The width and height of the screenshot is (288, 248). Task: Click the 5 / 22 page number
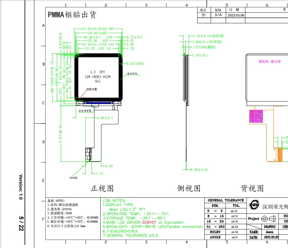(x=21, y=224)
